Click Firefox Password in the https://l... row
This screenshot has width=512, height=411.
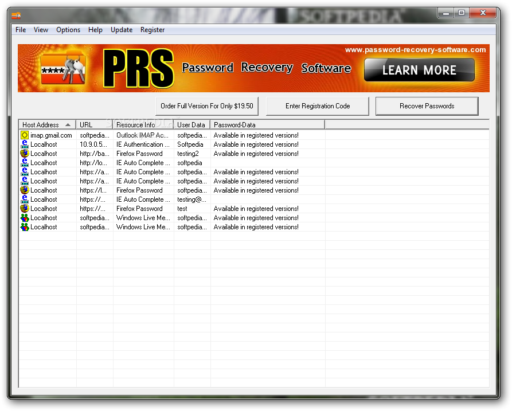[x=139, y=190]
